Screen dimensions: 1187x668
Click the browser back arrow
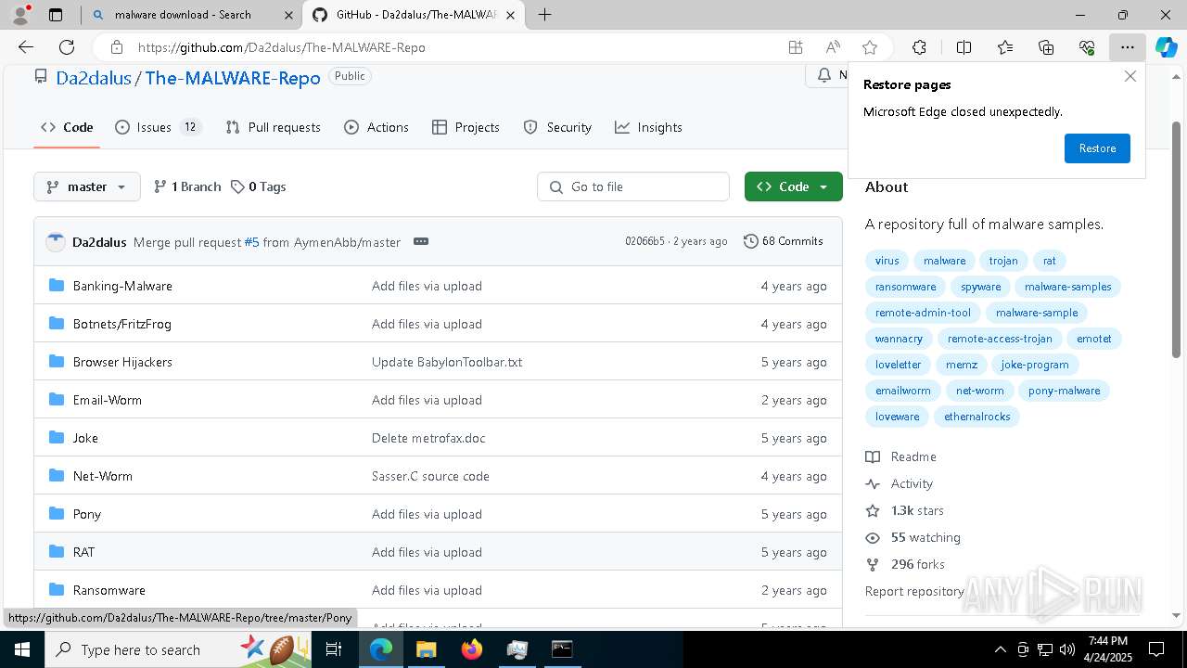point(26,47)
